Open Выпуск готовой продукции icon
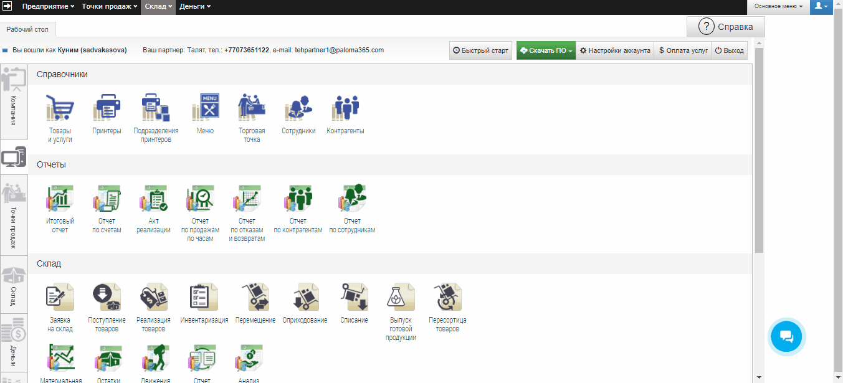Screen dimensions: 843x383 point(402,298)
